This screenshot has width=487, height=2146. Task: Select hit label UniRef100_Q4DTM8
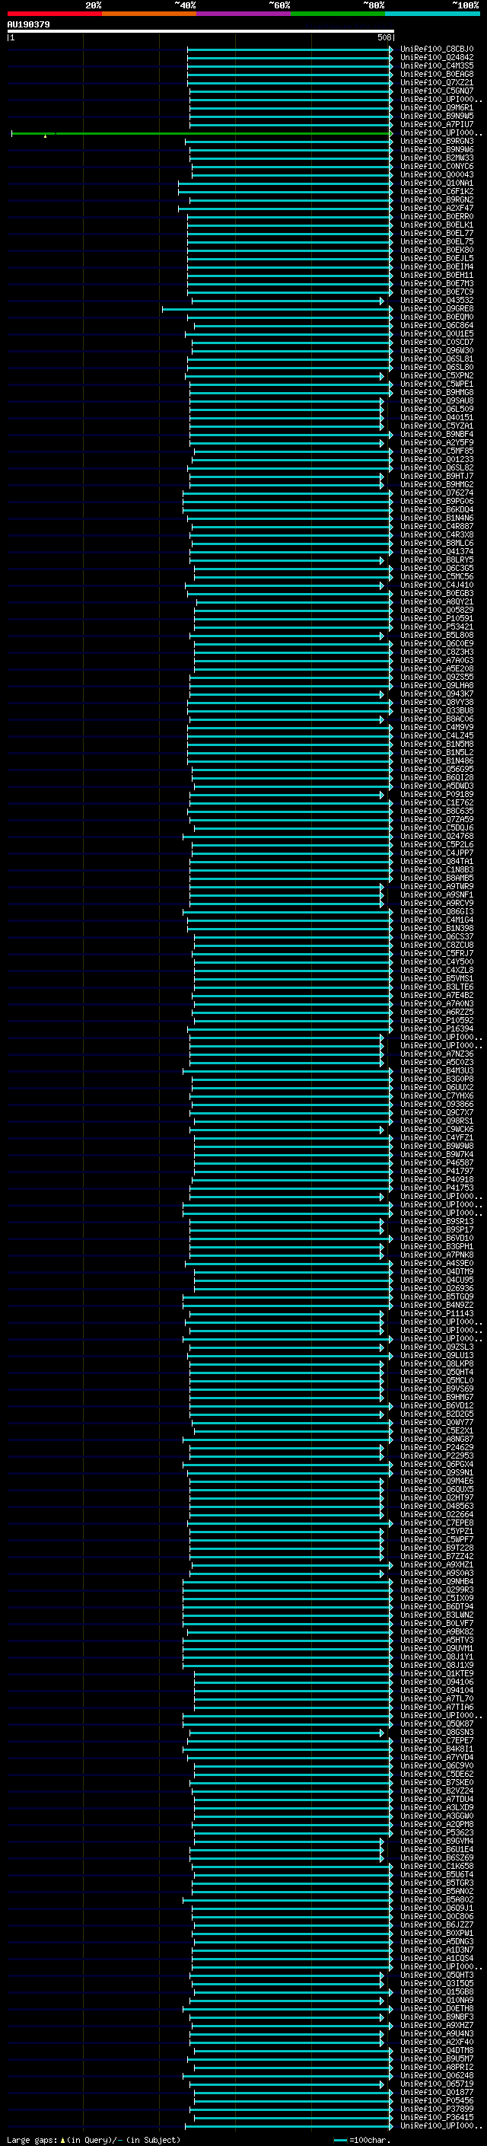point(437,2051)
